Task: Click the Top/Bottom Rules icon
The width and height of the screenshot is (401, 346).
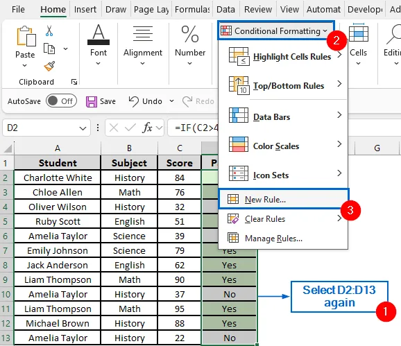Action: 239,85
